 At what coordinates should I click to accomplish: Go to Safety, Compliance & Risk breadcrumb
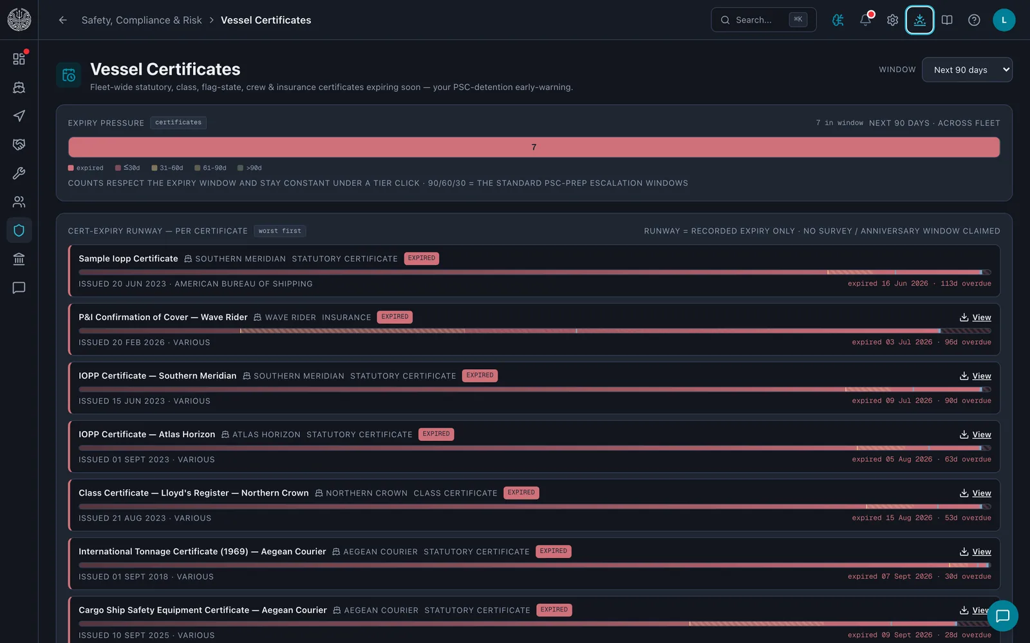[142, 20]
